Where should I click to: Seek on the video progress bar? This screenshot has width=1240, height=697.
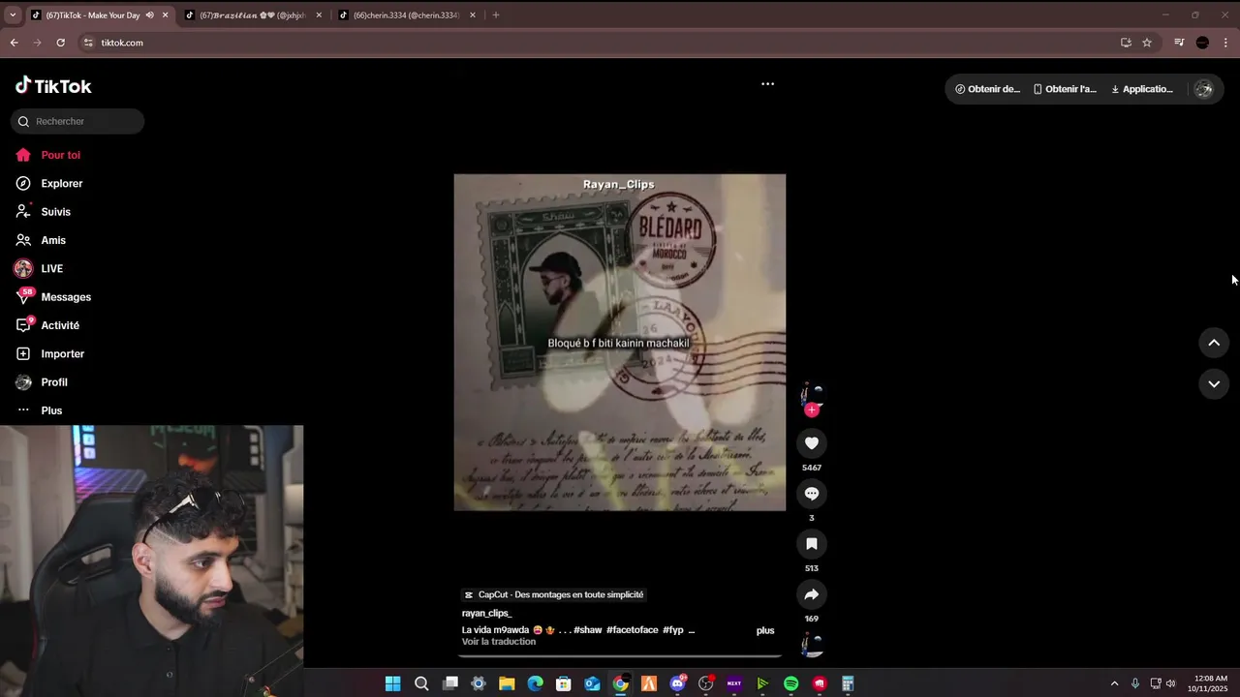620,655
